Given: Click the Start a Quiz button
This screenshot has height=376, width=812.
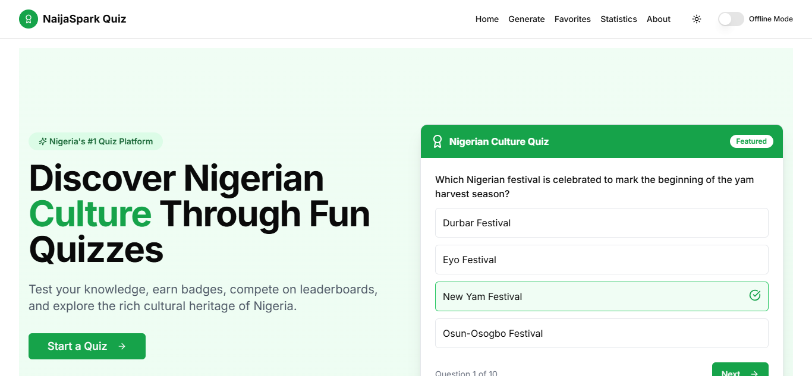Looking at the screenshot, I should tap(87, 346).
